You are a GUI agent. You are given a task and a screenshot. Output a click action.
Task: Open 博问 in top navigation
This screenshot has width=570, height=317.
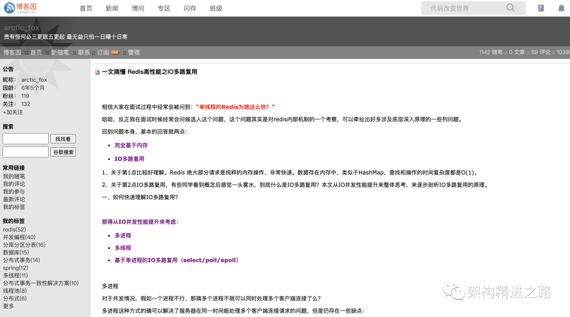(x=138, y=8)
